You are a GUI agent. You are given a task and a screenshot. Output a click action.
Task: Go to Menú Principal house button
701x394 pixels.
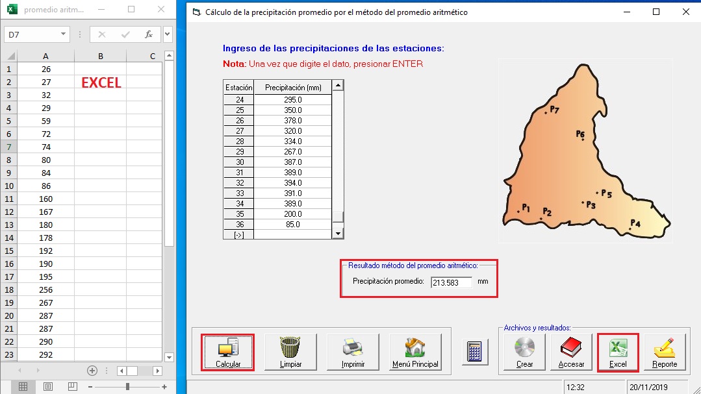pyautogui.click(x=415, y=352)
